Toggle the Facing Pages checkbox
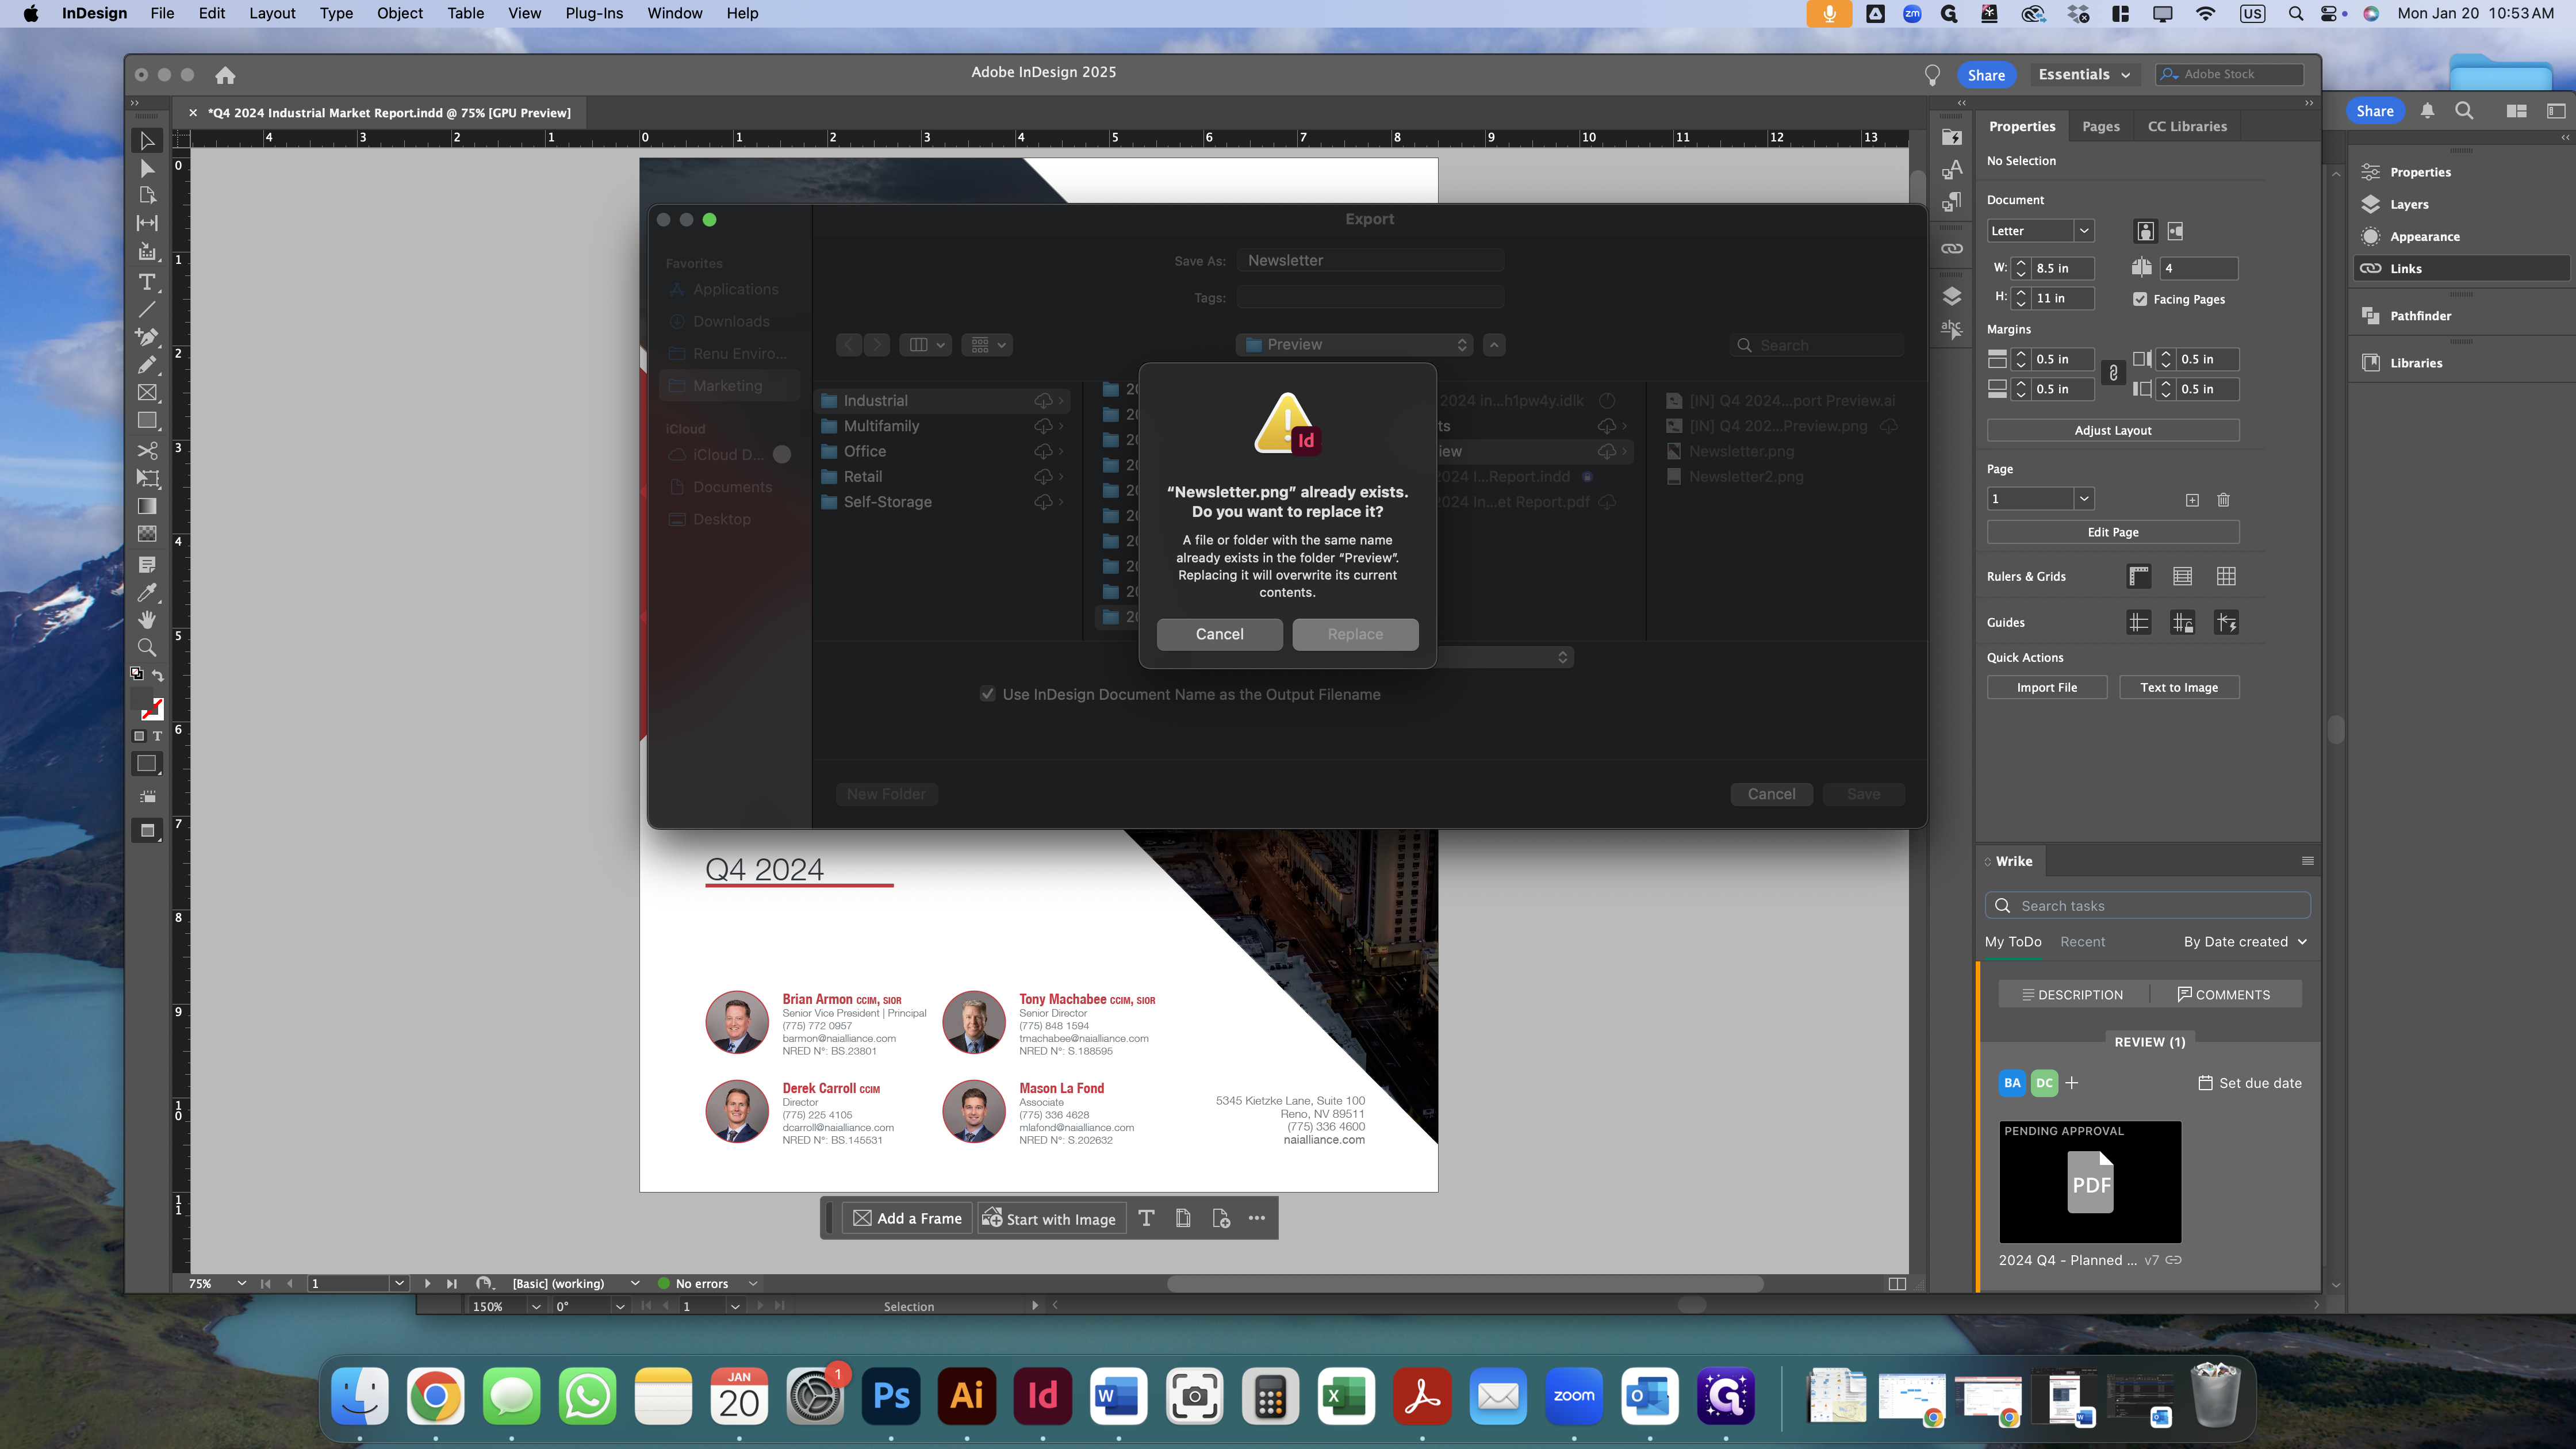The height and width of the screenshot is (1449, 2576). click(2140, 299)
